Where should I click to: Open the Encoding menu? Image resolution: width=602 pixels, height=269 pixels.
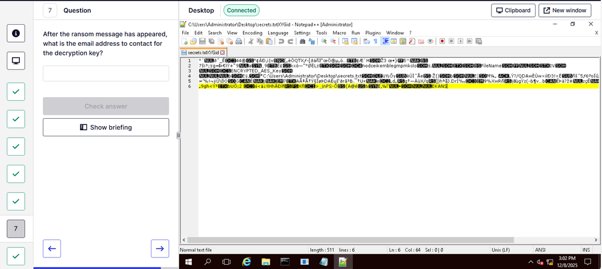coord(252,33)
